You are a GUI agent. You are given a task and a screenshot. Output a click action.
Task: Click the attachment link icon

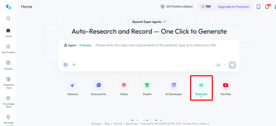coord(218,65)
